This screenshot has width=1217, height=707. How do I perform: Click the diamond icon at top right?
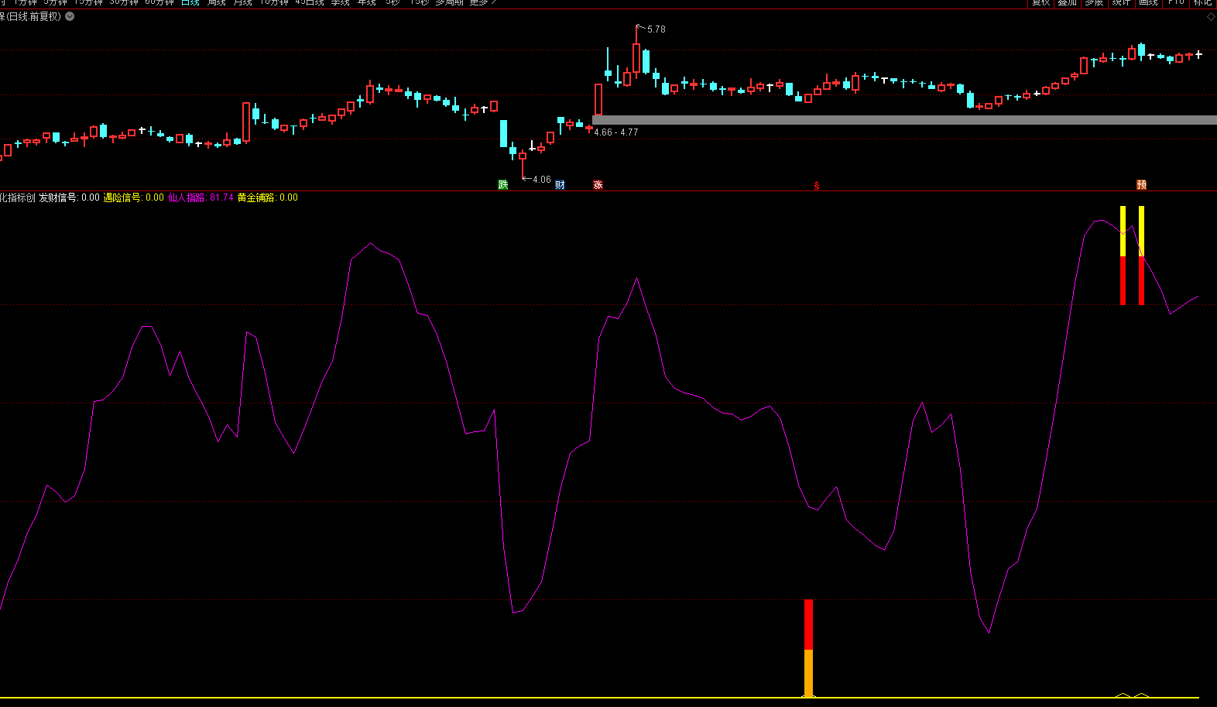click(x=1211, y=16)
